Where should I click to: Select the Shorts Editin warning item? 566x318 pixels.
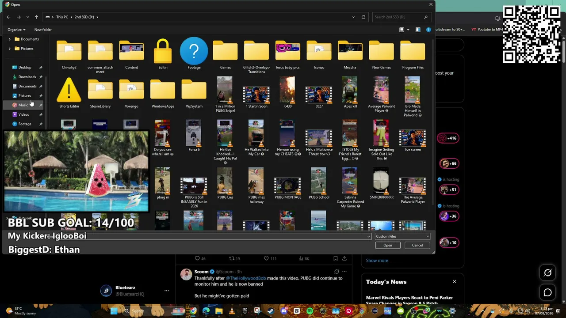click(x=69, y=93)
